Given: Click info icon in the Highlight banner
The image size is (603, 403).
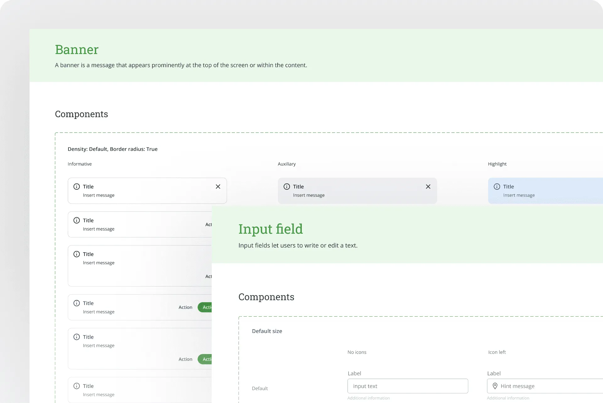Looking at the screenshot, I should [497, 187].
